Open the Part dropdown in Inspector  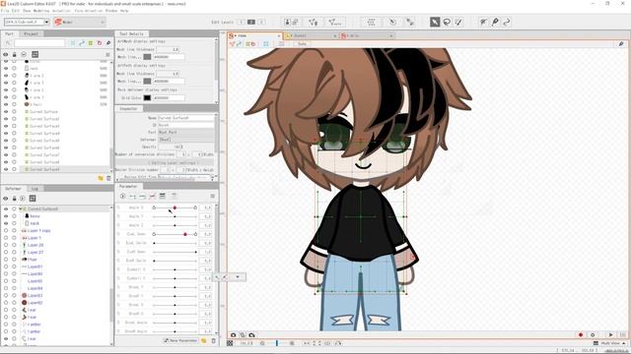tap(186, 132)
